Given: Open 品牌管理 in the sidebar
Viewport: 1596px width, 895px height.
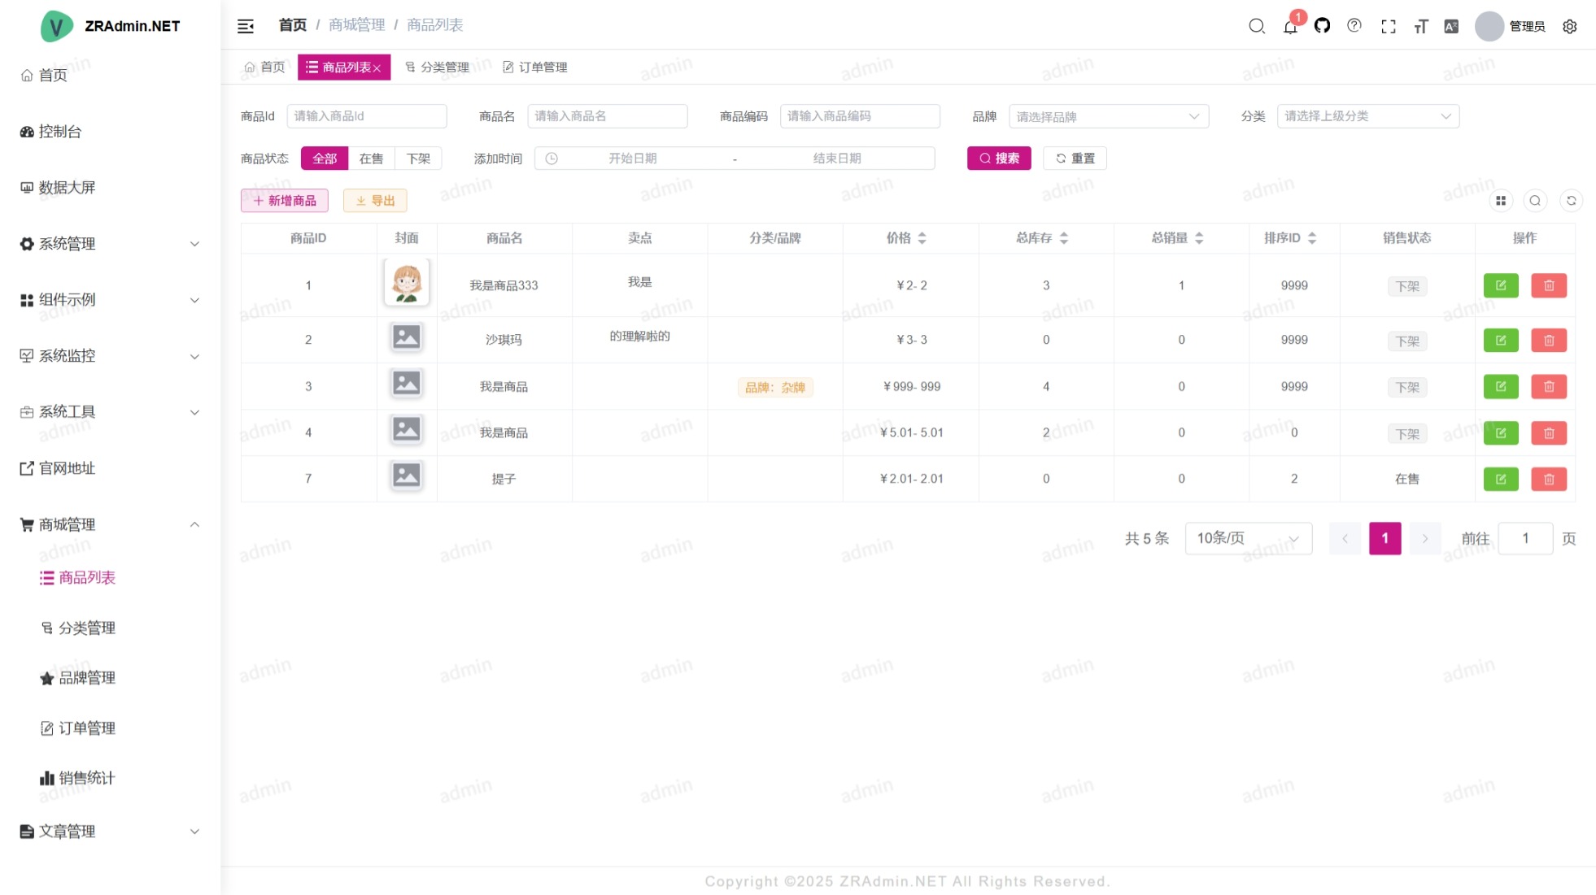Looking at the screenshot, I should point(87,678).
